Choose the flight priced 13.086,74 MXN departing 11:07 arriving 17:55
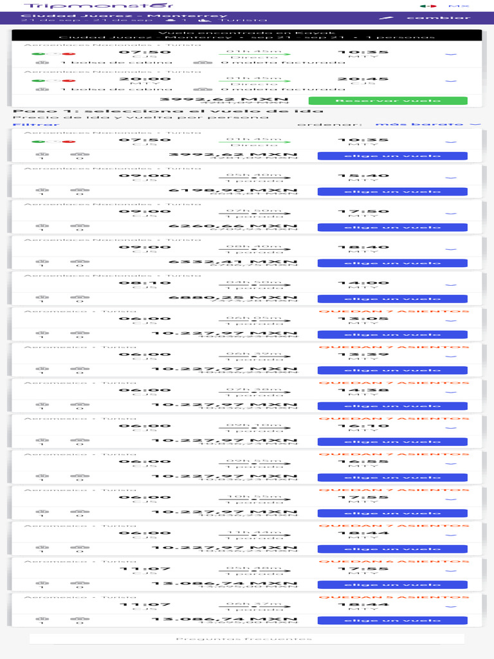This screenshot has width=494, height=659. 392,584
